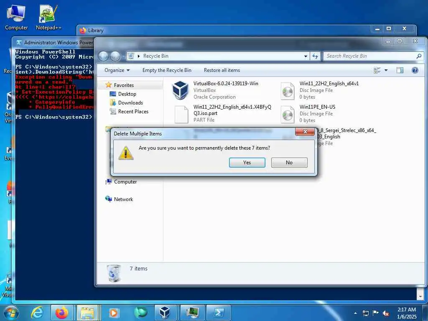Select the .iso.part file icon

tap(181, 115)
